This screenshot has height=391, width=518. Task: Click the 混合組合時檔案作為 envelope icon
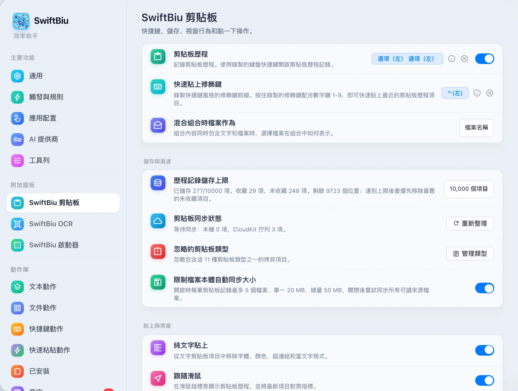[x=158, y=125]
